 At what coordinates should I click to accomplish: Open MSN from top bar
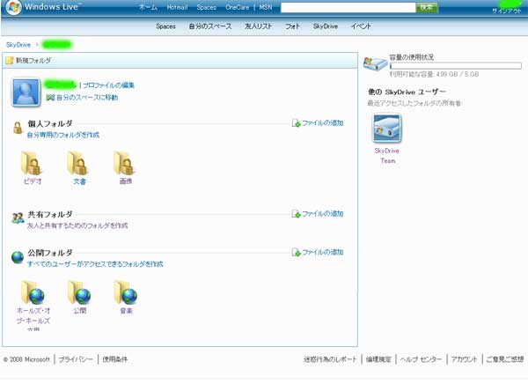[x=266, y=7]
